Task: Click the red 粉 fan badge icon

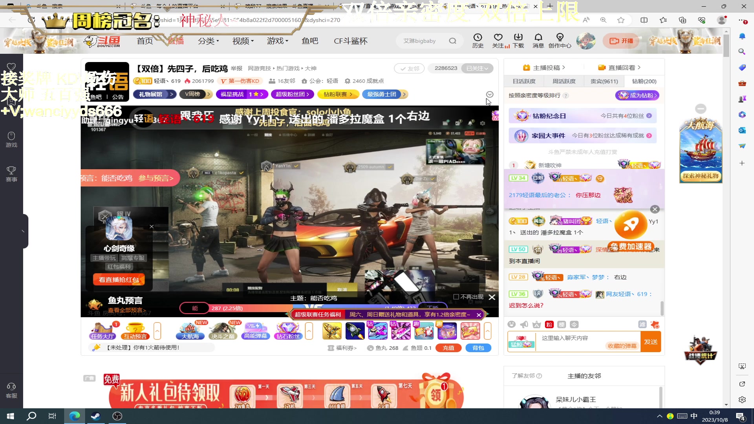Action: click(549, 324)
